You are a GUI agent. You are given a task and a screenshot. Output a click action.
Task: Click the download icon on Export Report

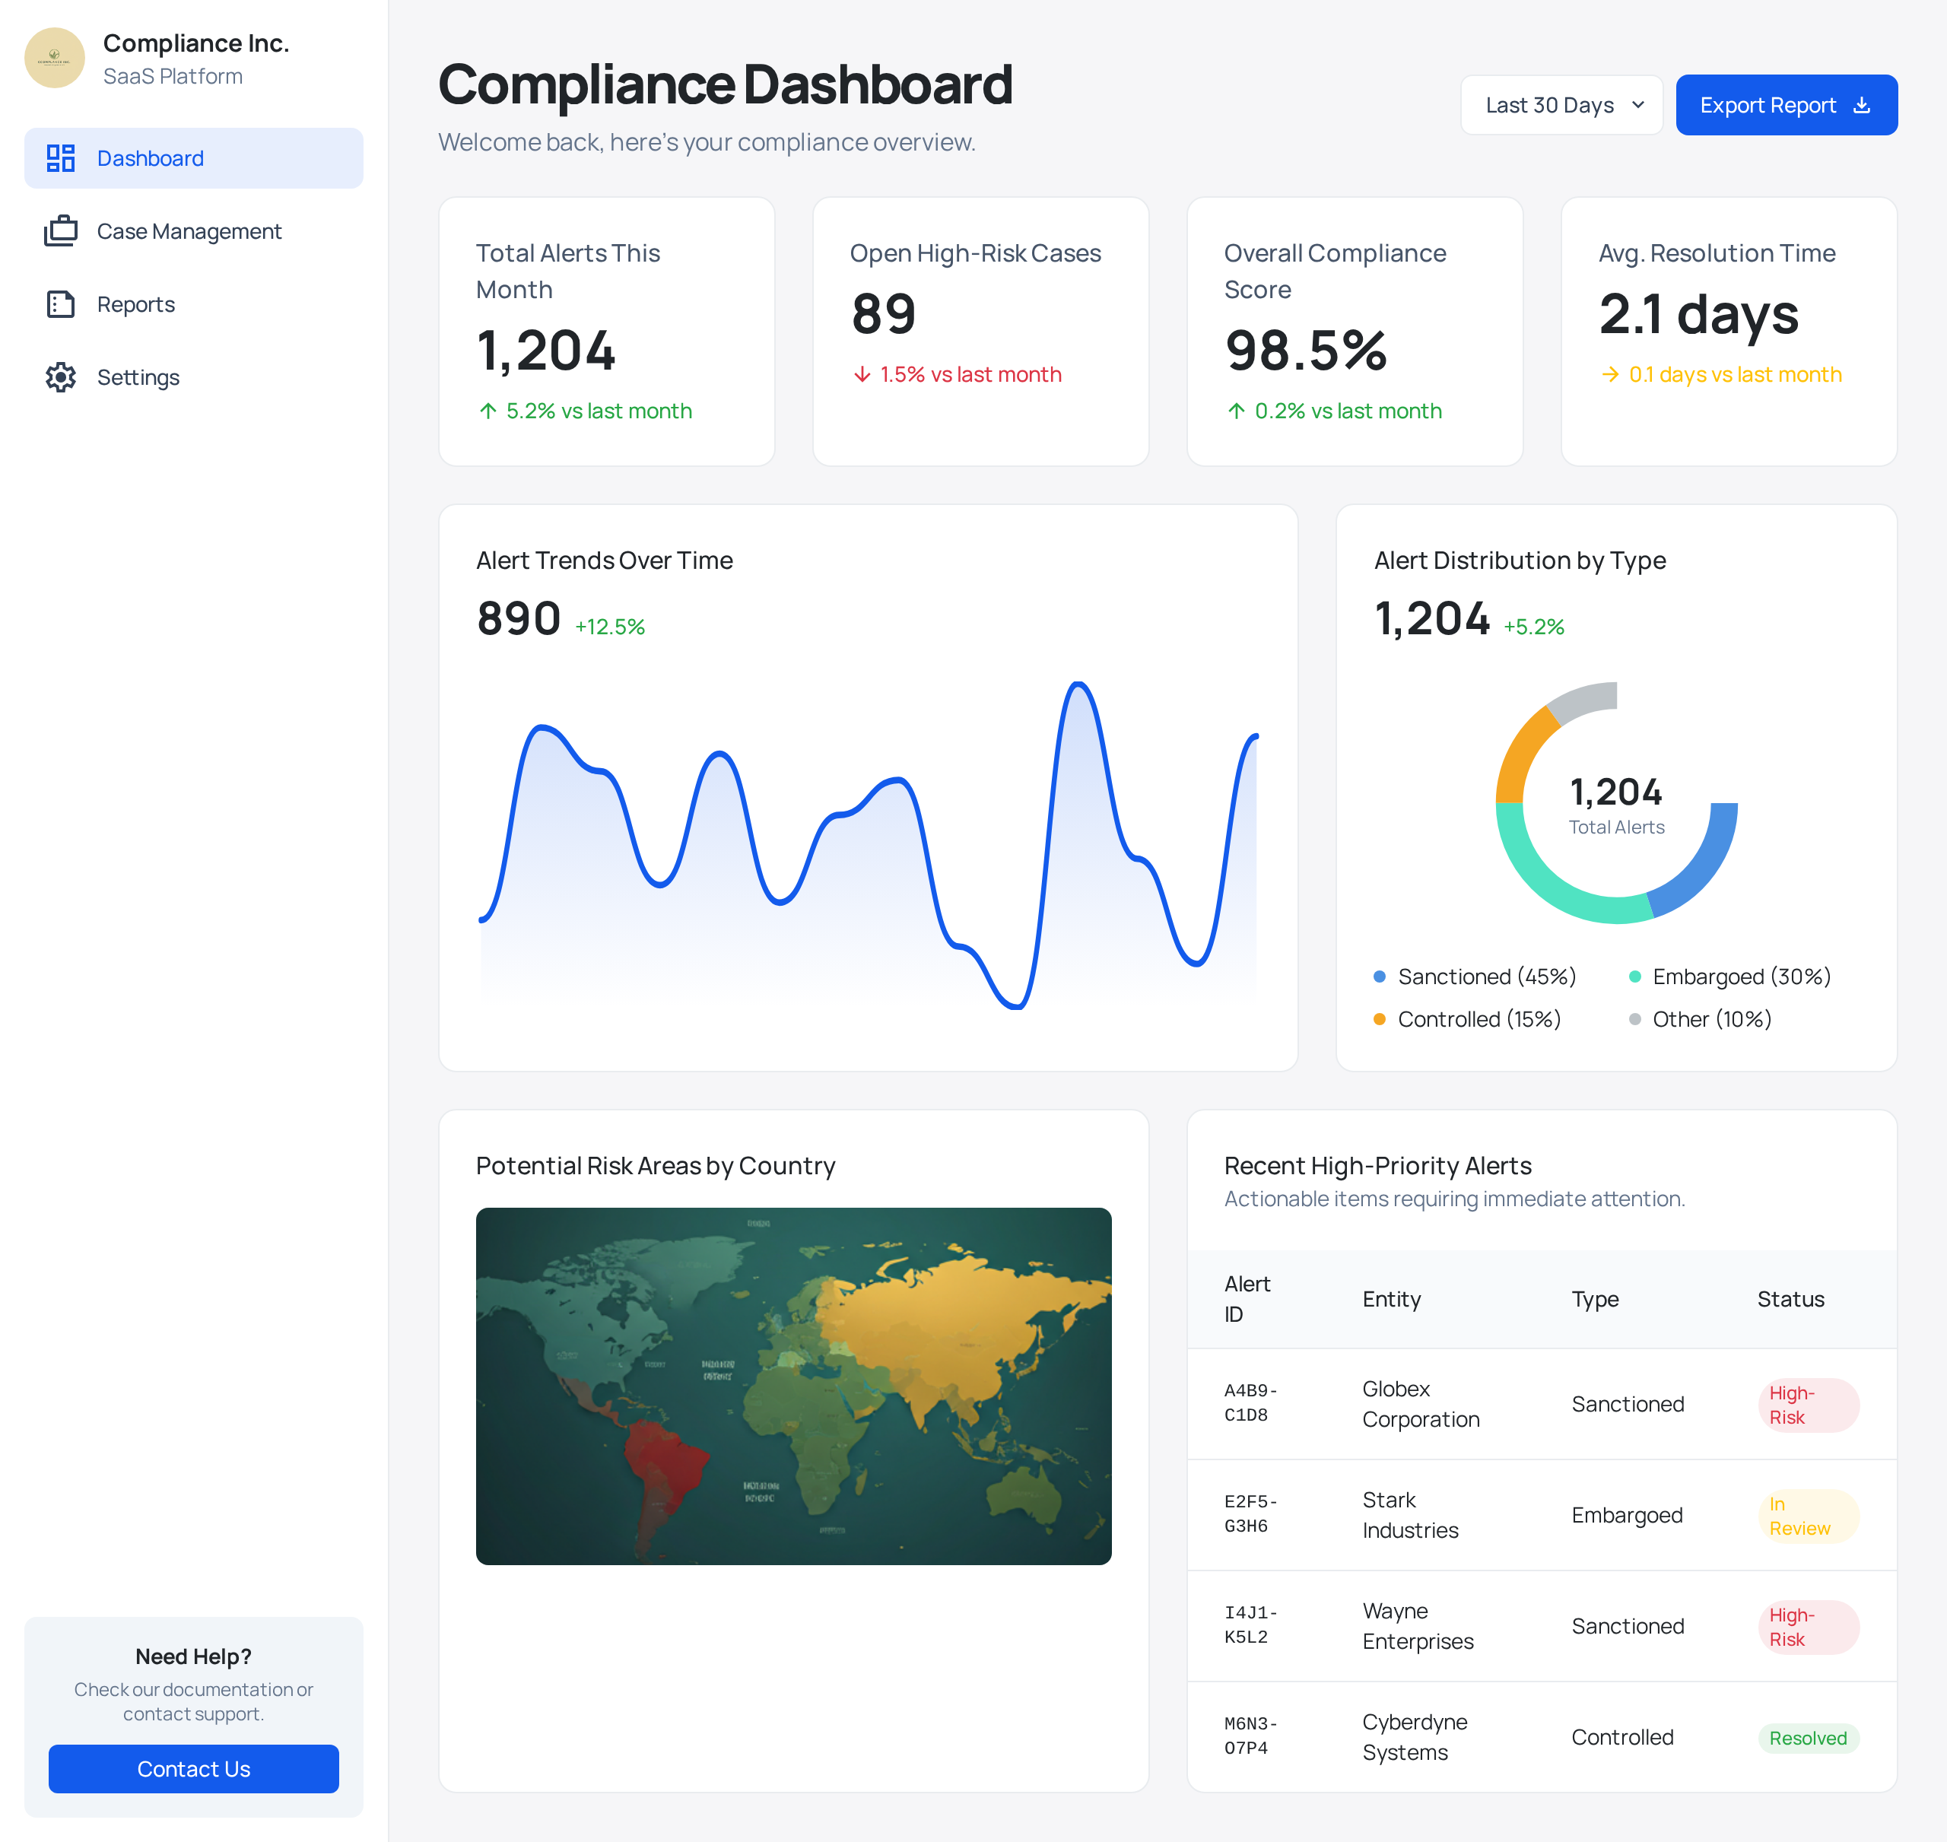(x=1862, y=105)
